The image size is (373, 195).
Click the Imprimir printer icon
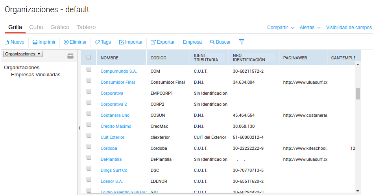point(35,42)
